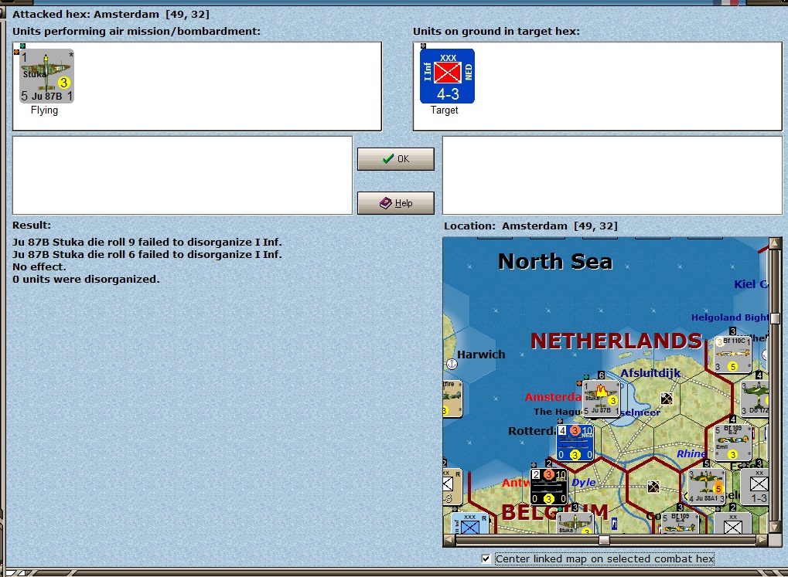Click the 'No effect.' result text
The height and width of the screenshot is (577, 788).
click(x=39, y=266)
